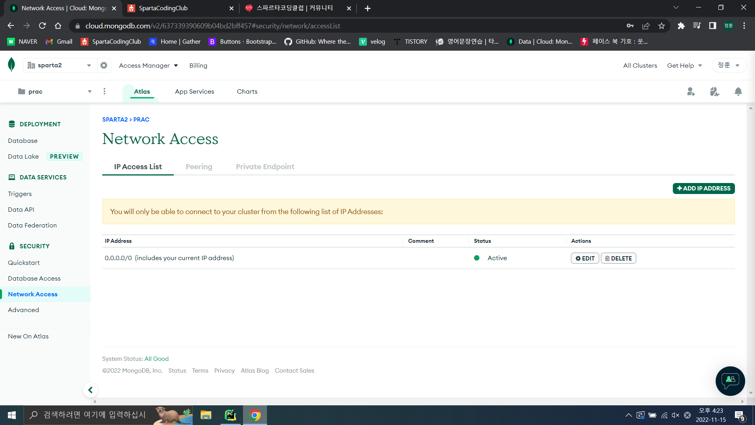Image resolution: width=755 pixels, height=425 pixels.
Task: Select the Private Endpoint tab
Action: point(265,167)
